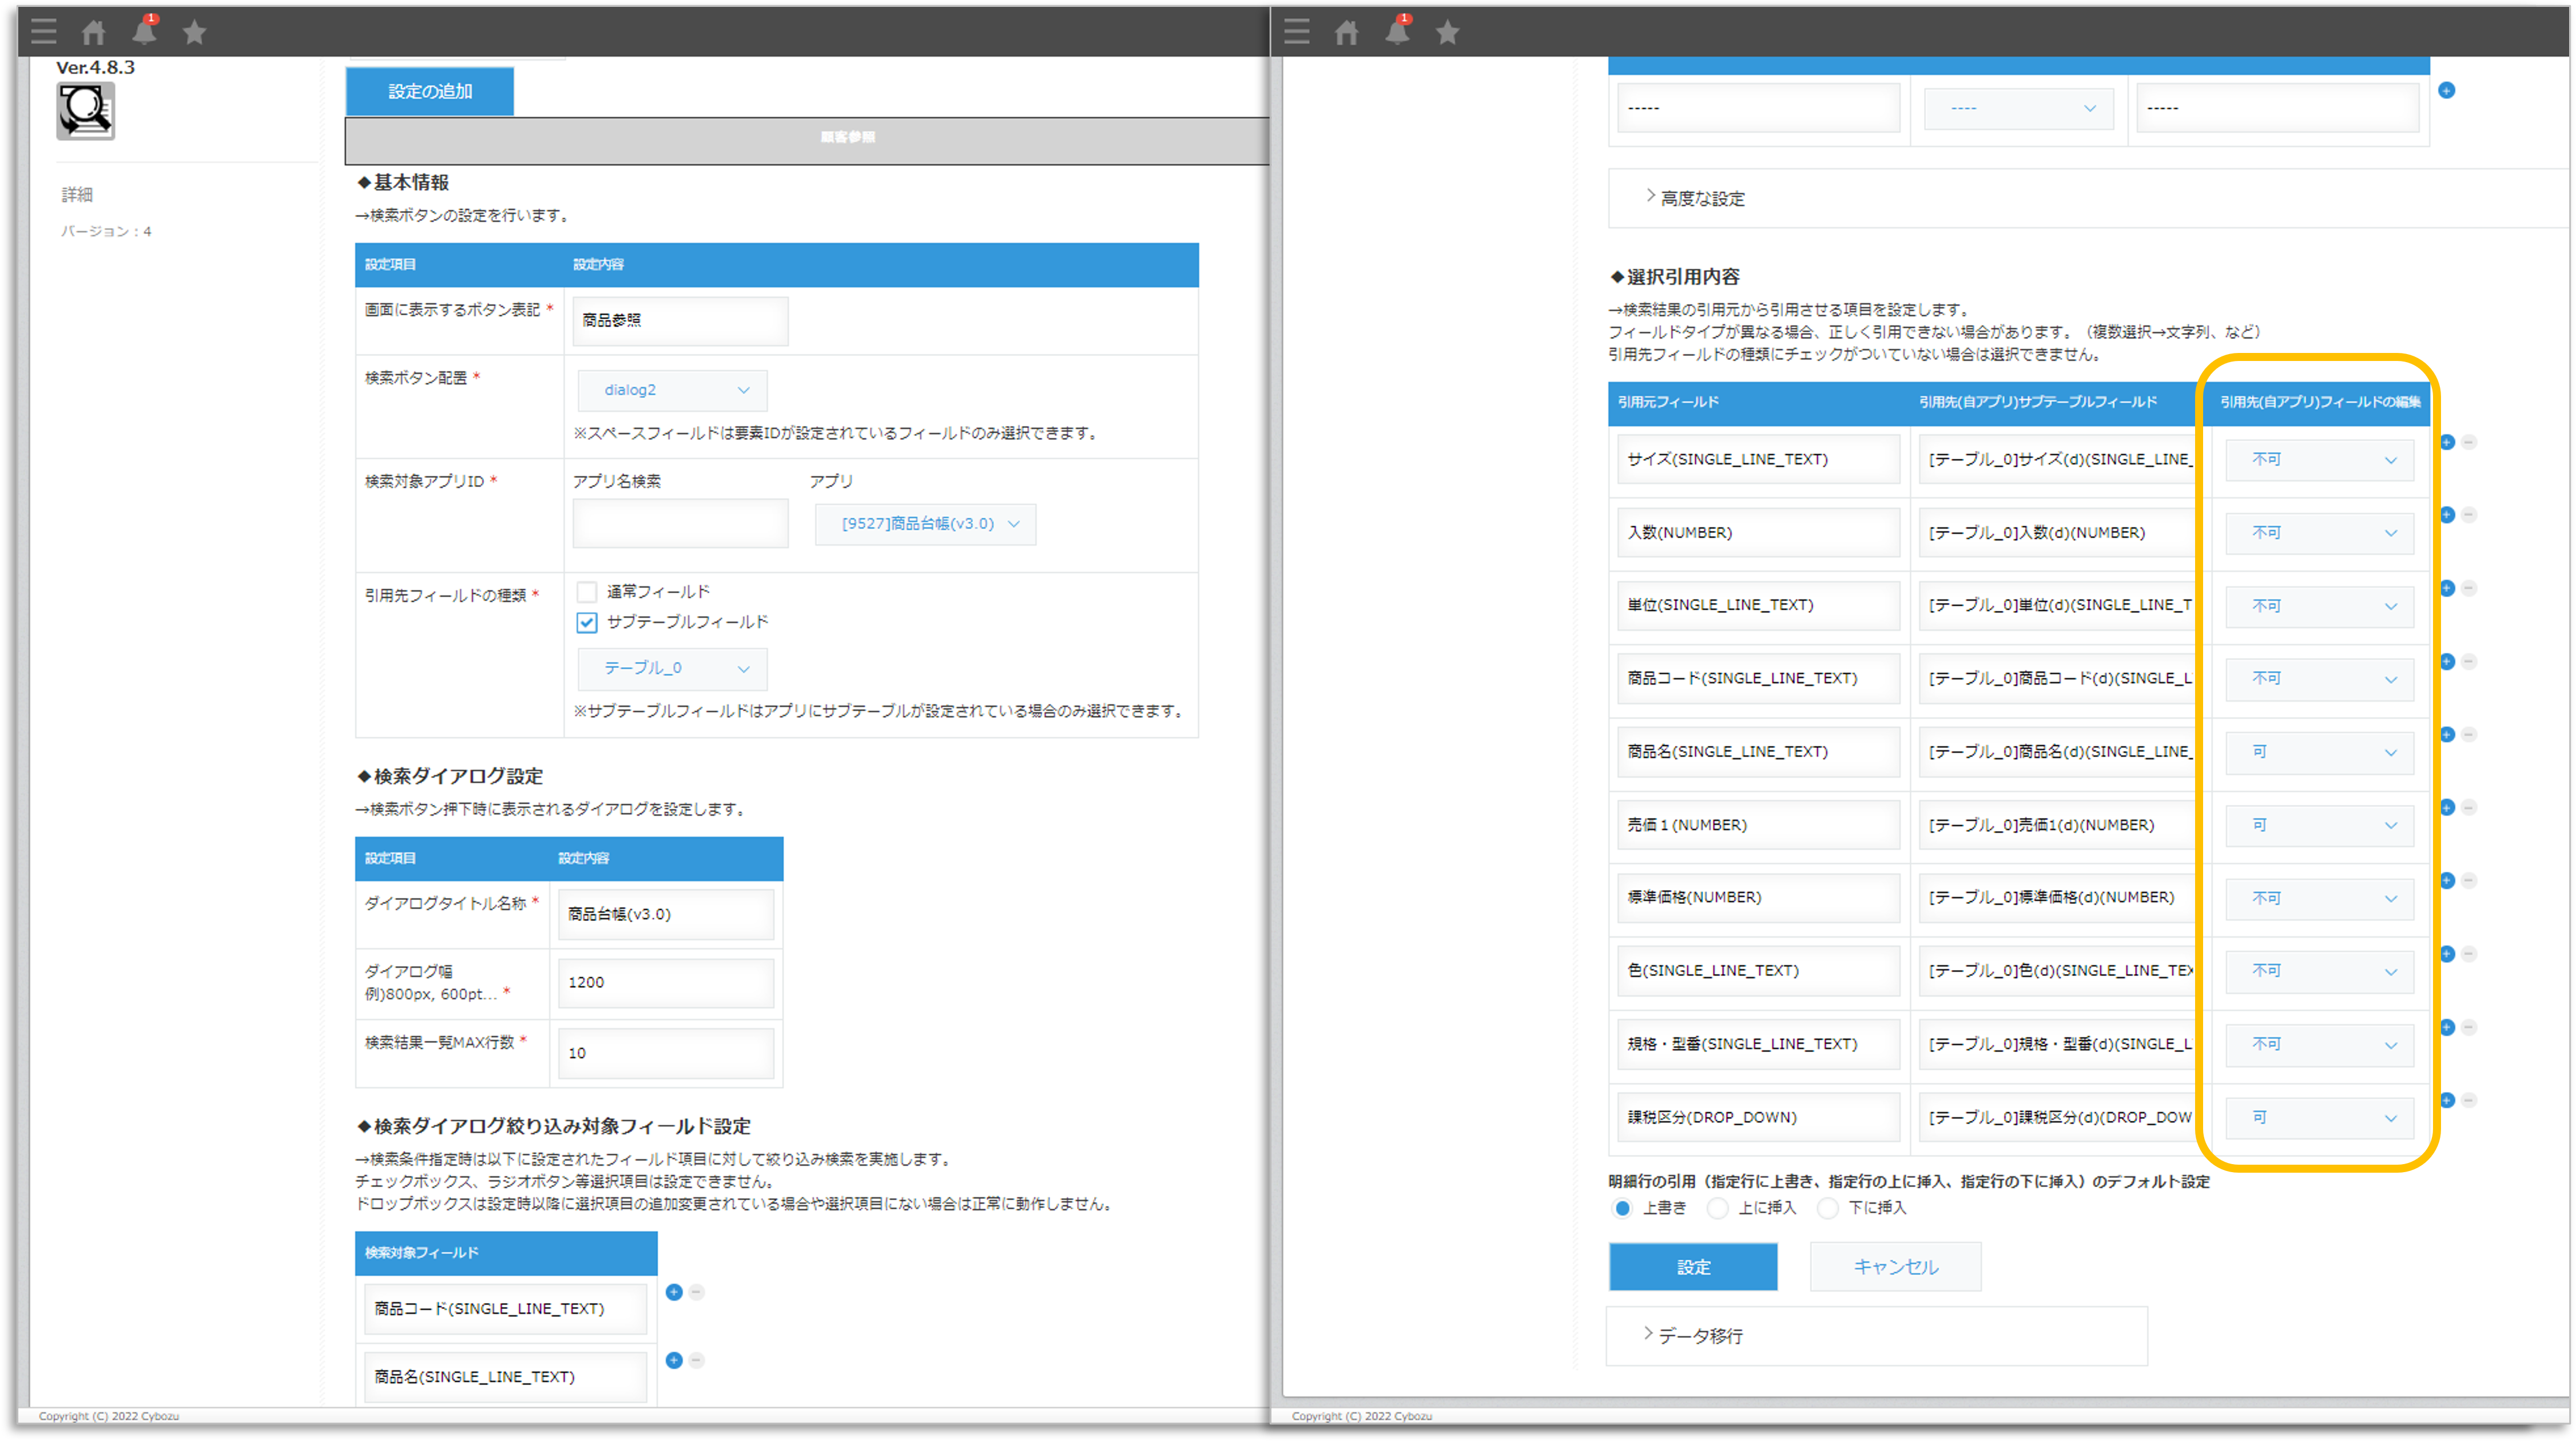Click the plugin magnifier logo icon
The width and height of the screenshot is (2576, 1441).
[85, 111]
